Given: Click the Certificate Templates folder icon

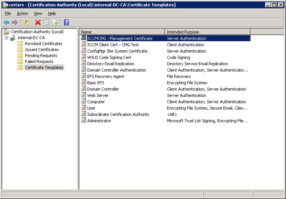Looking at the screenshot, I should [20, 67].
